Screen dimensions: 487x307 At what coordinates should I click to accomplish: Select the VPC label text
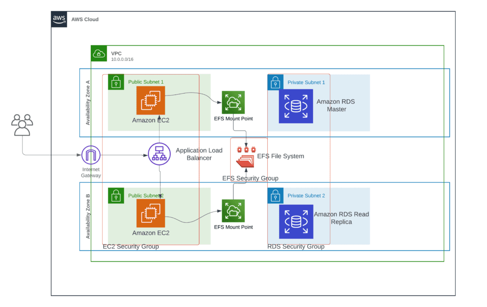click(x=117, y=53)
